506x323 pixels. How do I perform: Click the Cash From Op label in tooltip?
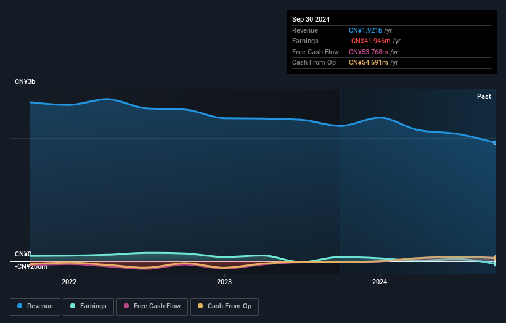[314, 63]
